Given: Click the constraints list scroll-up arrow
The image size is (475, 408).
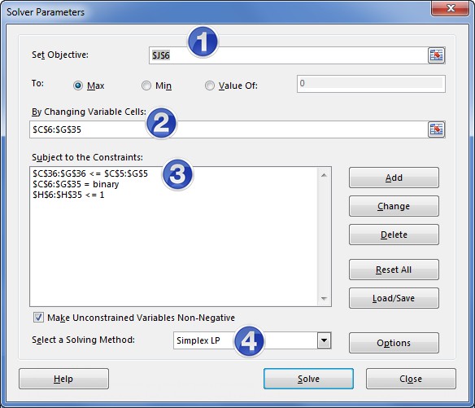Looking at the screenshot, I should tap(324, 175).
